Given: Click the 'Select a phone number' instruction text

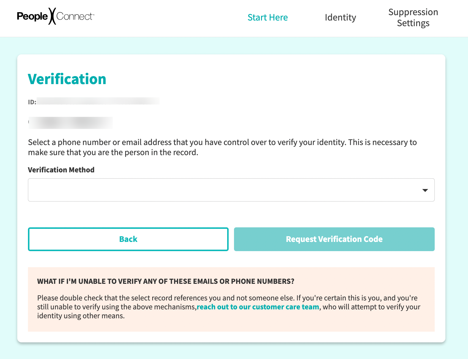Looking at the screenshot, I should (x=222, y=147).
